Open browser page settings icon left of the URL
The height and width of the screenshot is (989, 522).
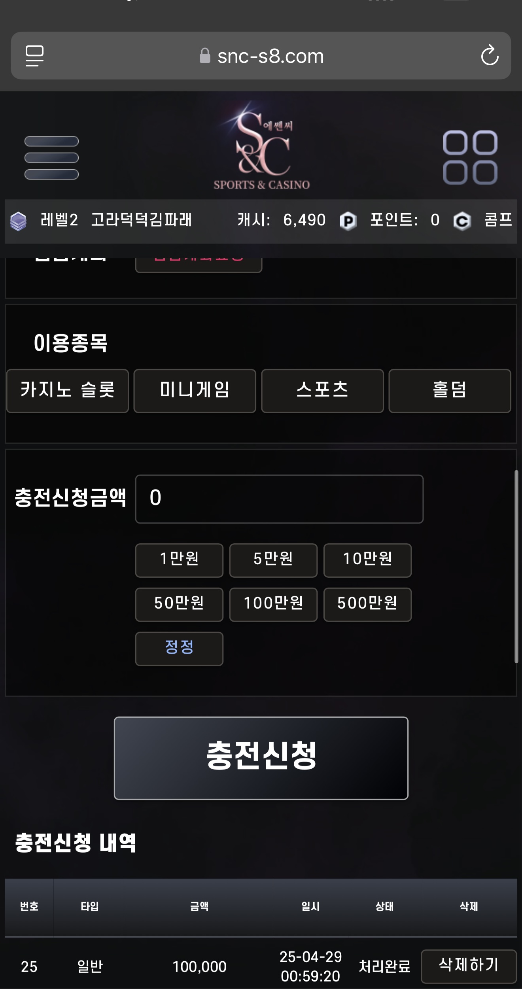tap(35, 56)
